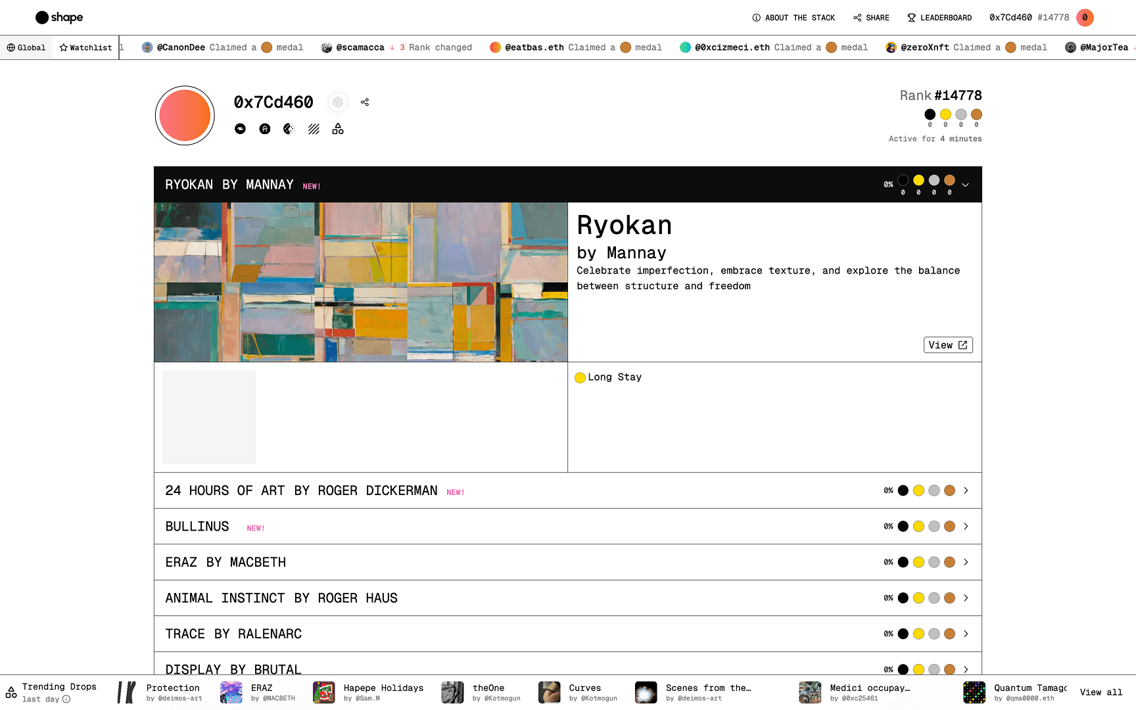Click the empty gray placeholder tile under Ryokan
1136x710 pixels.
click(x=209, y=417)
